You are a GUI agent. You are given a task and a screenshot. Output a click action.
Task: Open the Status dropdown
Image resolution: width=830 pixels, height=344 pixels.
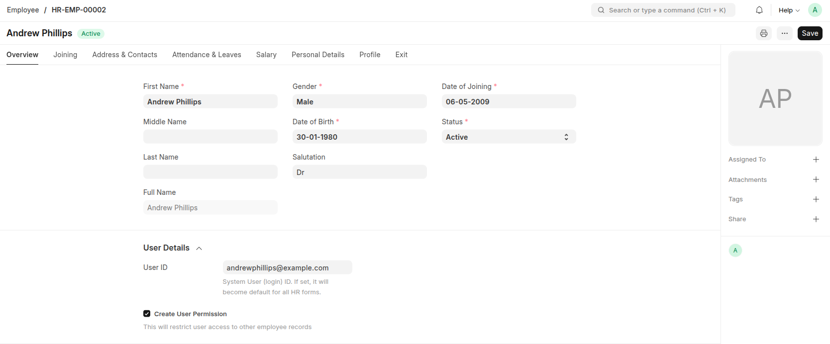pos(509,137)
